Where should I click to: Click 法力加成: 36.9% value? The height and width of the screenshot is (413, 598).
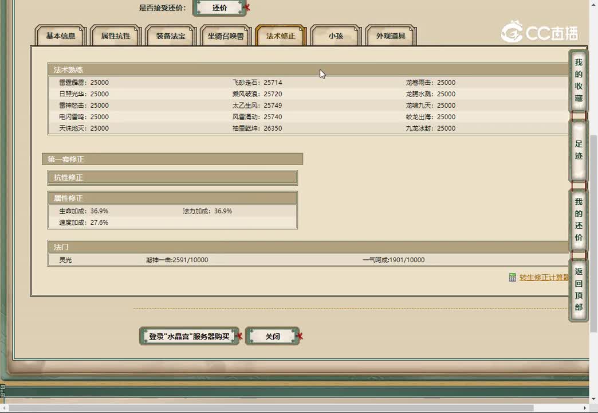tap(207, 211)
